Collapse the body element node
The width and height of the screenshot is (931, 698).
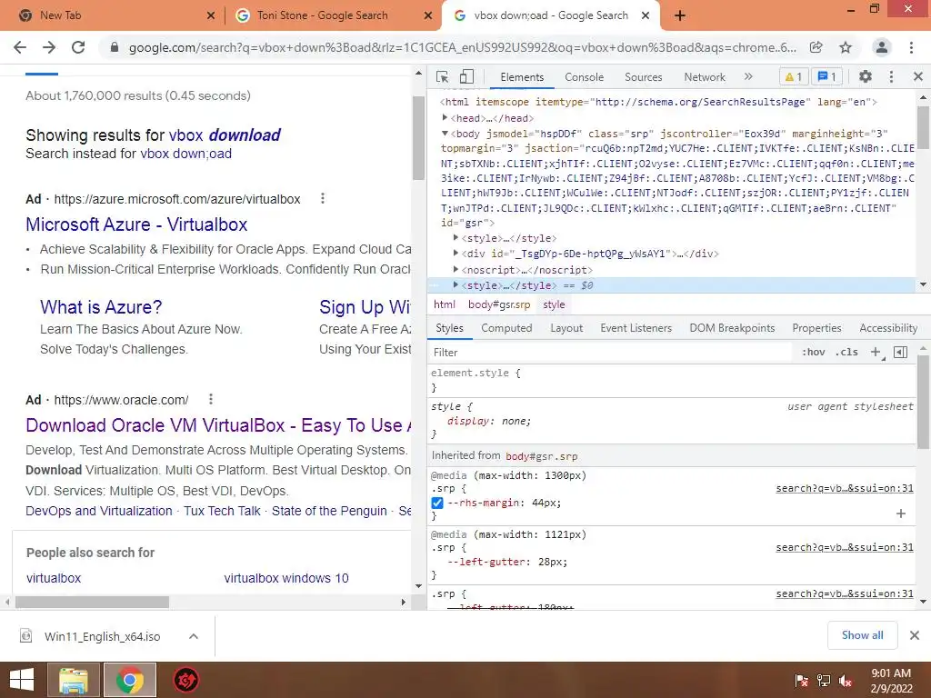click(445, 134)
